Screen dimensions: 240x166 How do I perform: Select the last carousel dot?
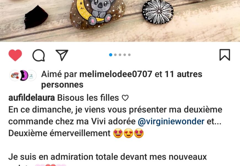point(129,55)
